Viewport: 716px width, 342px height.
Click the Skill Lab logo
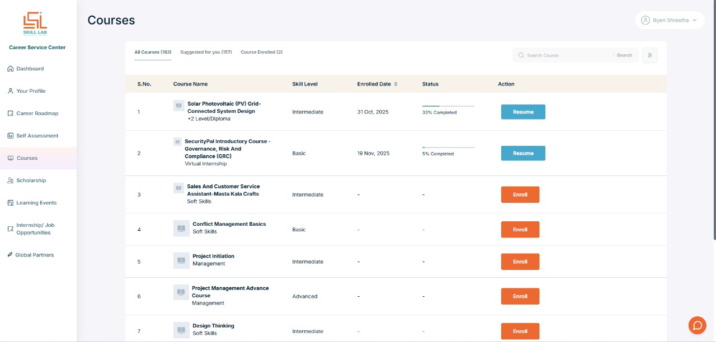pos(35,24)
